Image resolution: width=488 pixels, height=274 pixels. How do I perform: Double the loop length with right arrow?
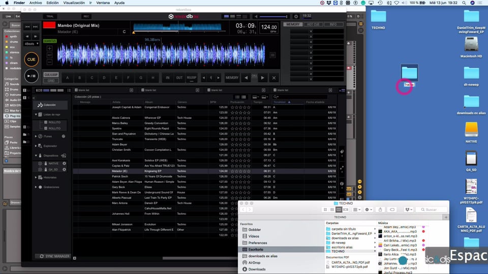click(x=218, y=78)
